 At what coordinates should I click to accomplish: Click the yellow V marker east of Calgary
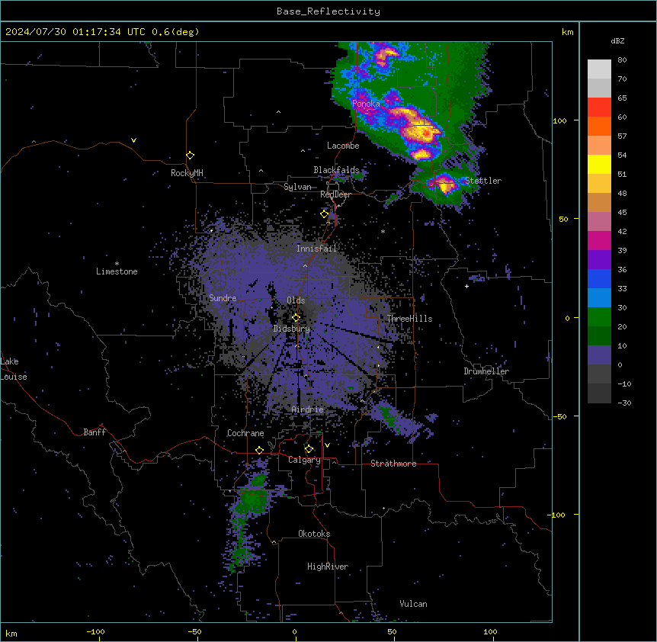tap(327, 445)
